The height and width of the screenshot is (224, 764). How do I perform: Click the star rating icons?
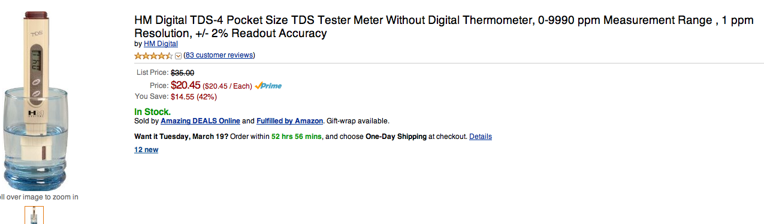(x=153, y=56)
